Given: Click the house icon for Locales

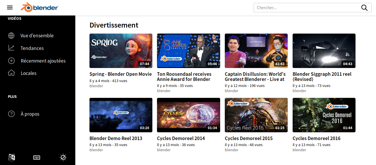Looking at the screenshot, I should [x=11, y=73].
